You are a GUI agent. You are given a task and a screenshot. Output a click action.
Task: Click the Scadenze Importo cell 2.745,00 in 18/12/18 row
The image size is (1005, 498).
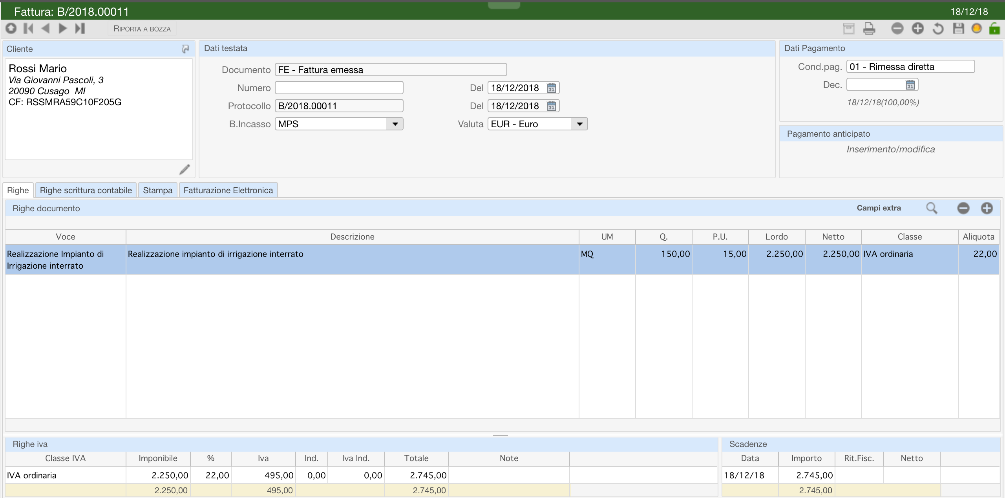tap(806, 475)
